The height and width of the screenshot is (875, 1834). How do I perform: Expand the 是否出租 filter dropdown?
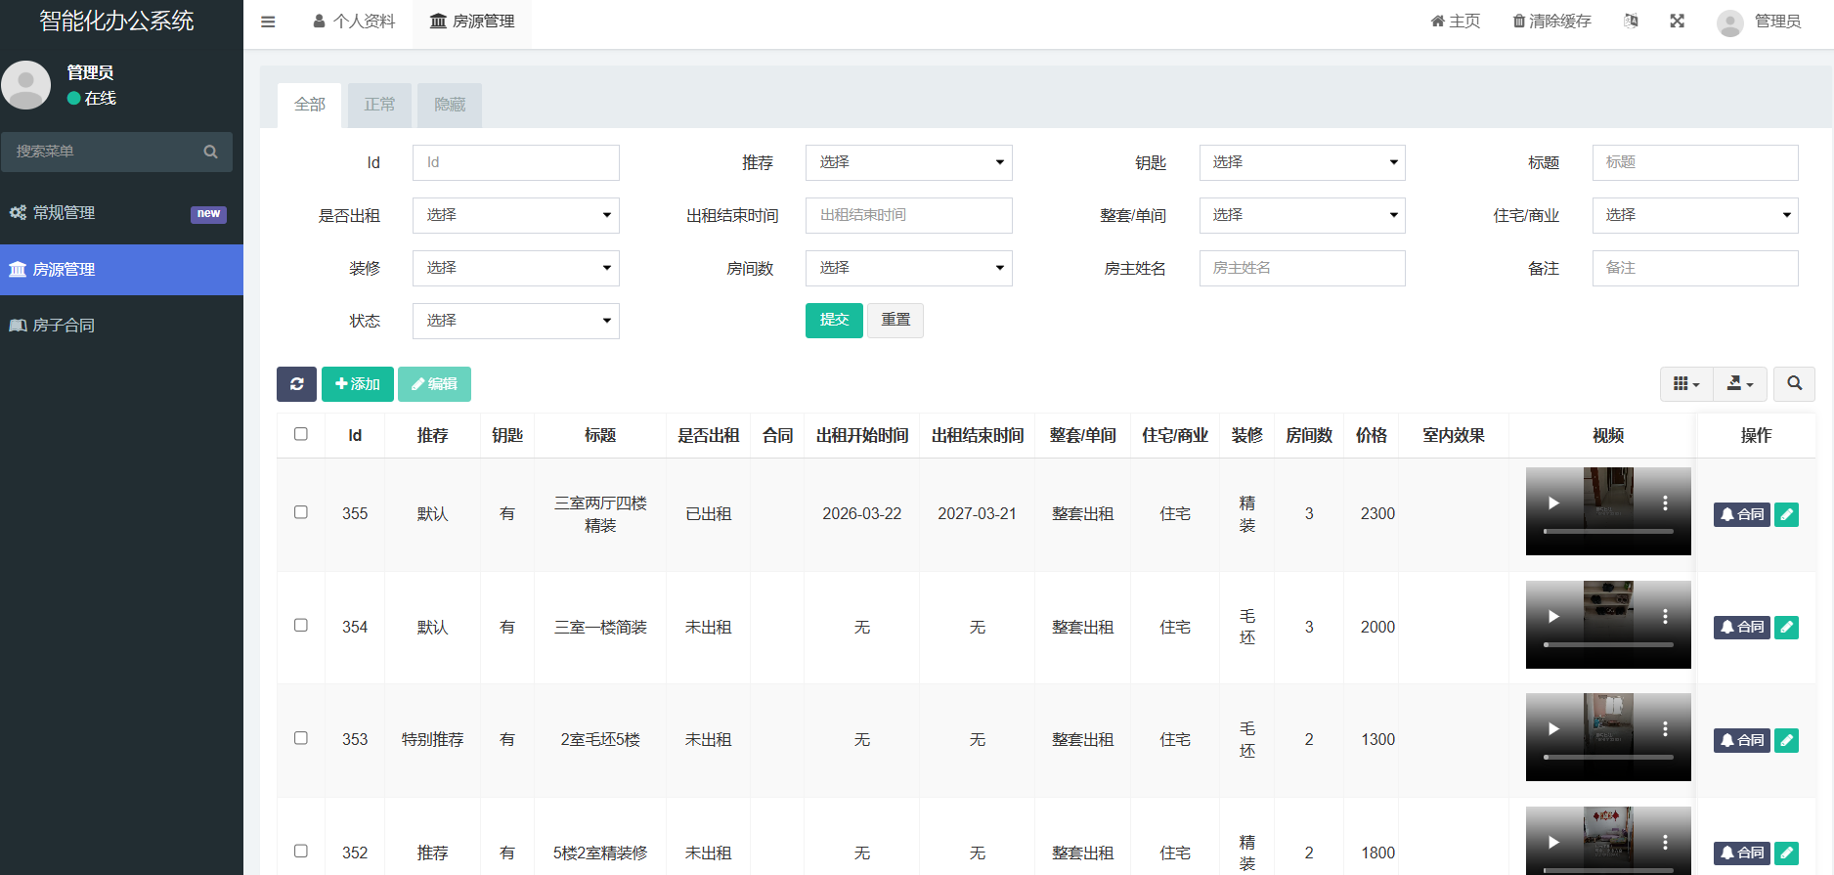[x=516, y=215]
